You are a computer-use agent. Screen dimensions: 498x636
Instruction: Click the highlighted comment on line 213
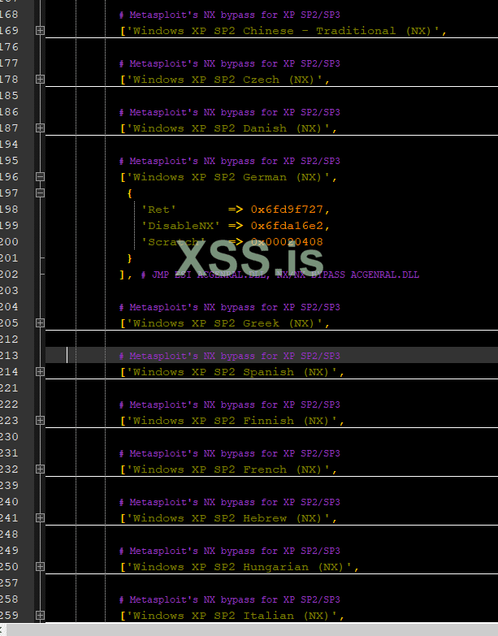pos(230,356)
